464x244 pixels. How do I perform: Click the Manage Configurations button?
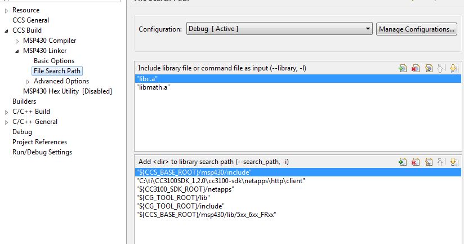[x=416, y=29]
